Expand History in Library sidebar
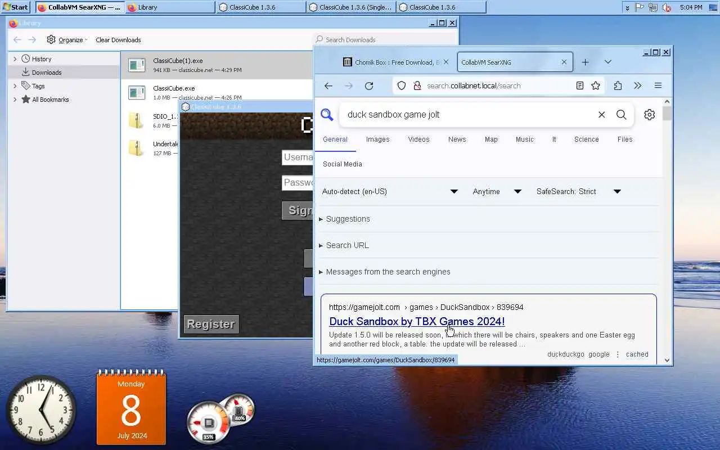 [x=15, y=58]
